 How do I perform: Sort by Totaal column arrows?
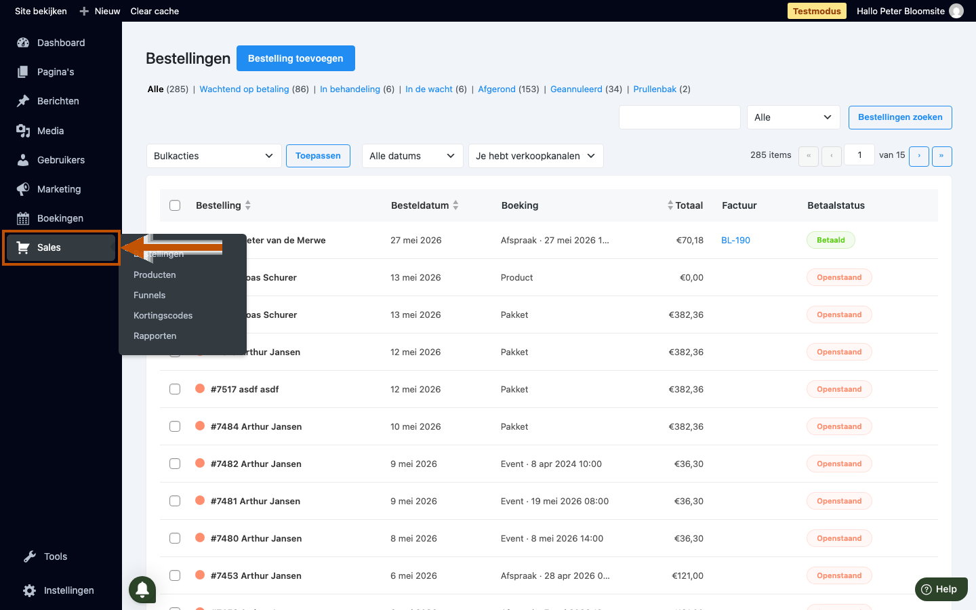click(x=670, y=205)
